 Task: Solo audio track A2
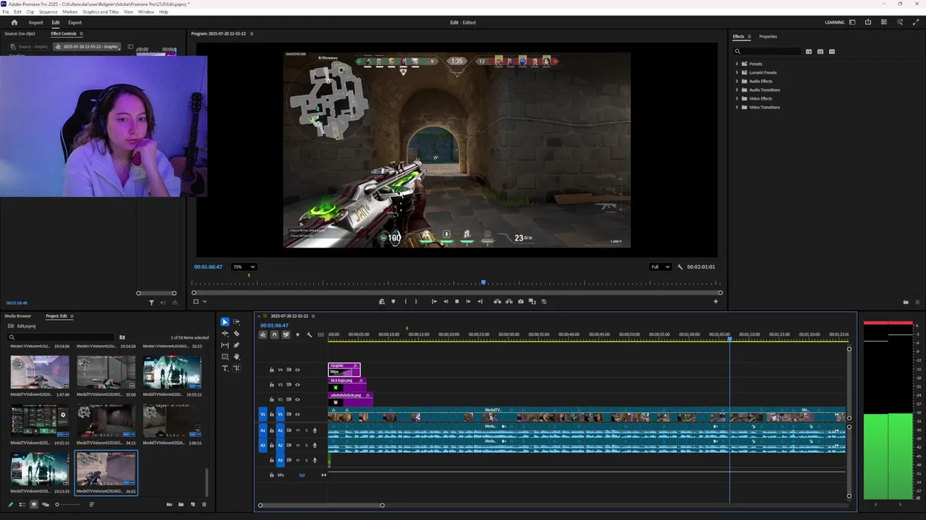306,446
